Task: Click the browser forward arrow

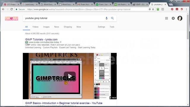Action: [x=7, y=9]
